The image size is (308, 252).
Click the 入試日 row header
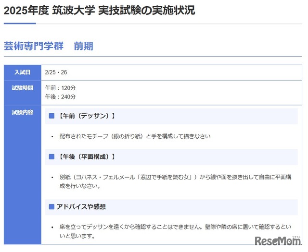click(23, 72)
